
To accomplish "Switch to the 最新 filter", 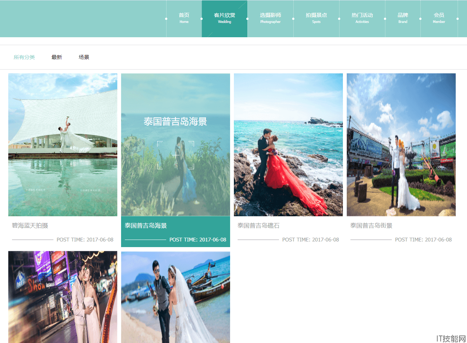I will [57, 57].
